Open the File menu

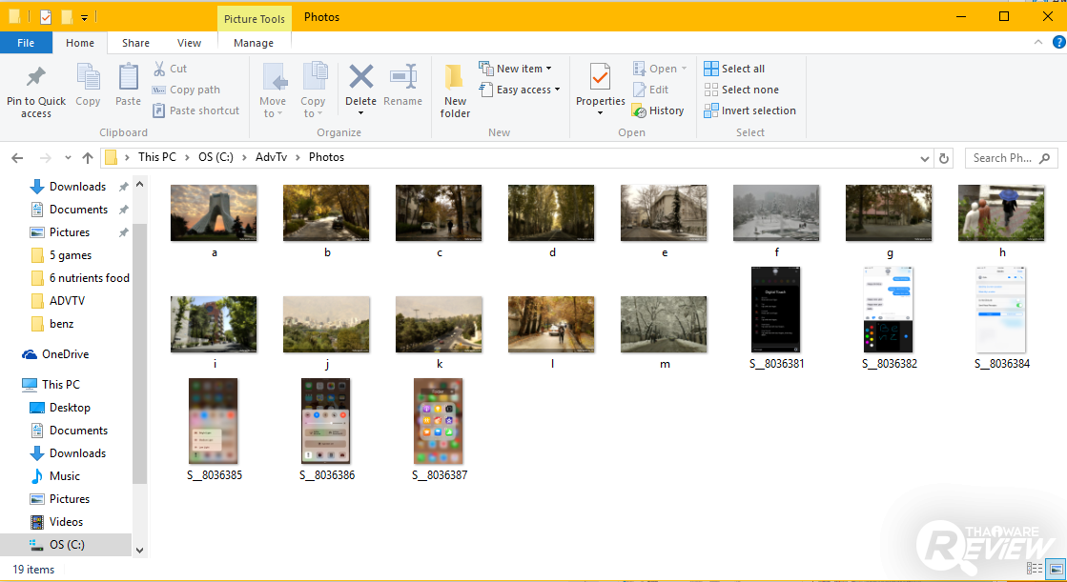[26, 43]
